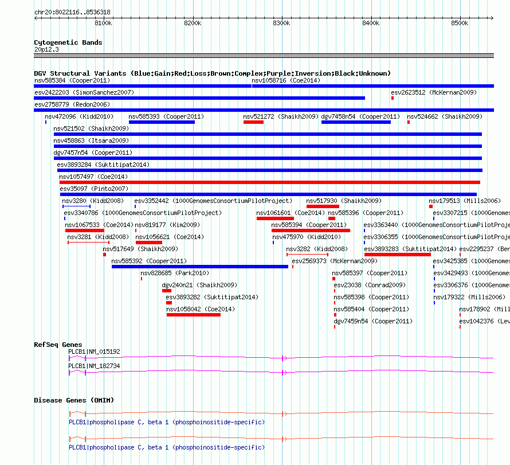Click the RefSeq Genes track title
Viewport: 510px width, 465px height.
pos(58,345)
